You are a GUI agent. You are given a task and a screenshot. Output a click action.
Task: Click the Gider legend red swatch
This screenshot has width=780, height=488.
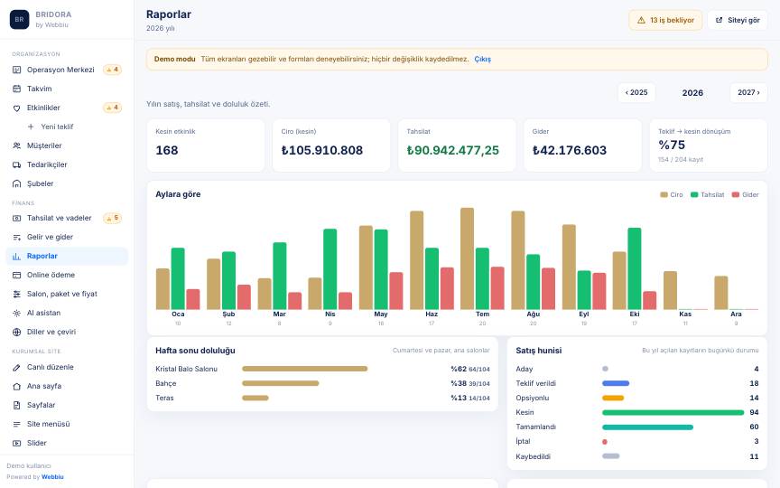[x=736, y=194]
